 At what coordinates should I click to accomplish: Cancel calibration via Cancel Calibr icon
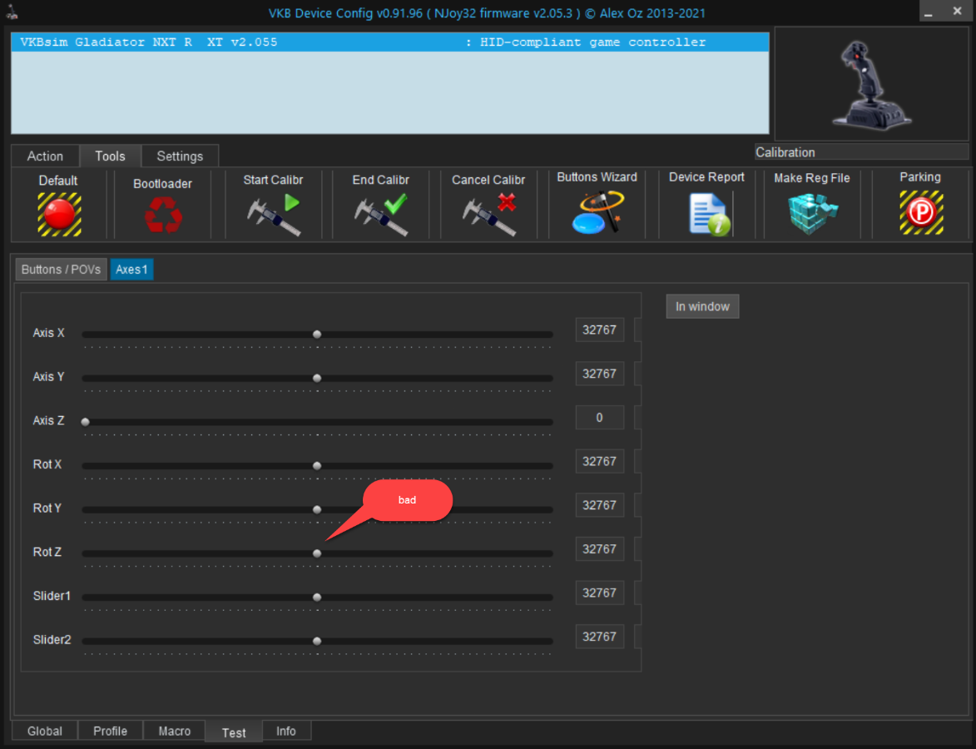[489, 214]
